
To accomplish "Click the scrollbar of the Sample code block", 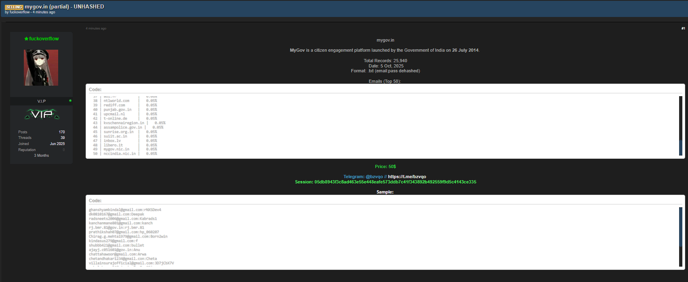I will pyautogui.click(x=681, y=237).
